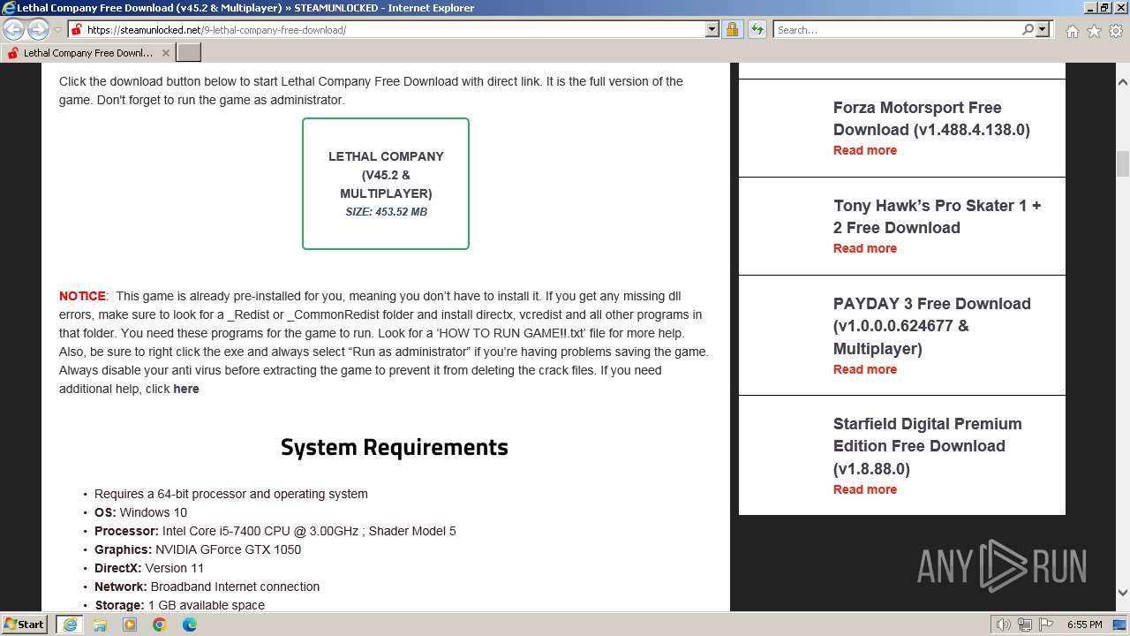Click 'DirectX: Version 11' line
This screenshot has width=1130, height=636.
(149, 568)
